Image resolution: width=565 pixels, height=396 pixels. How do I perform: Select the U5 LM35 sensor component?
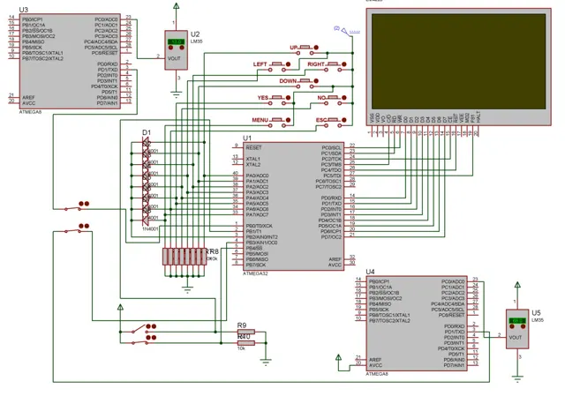click(517, 329)
